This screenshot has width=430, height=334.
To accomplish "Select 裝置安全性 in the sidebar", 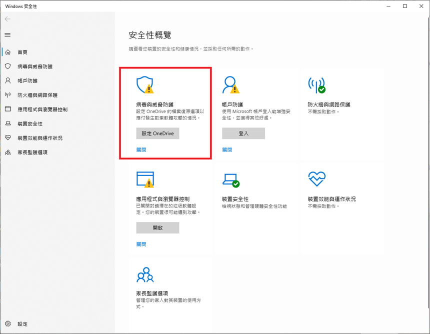I will coord(30,123).
